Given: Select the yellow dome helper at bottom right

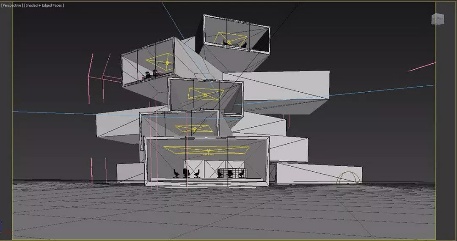Looking at the screenshot, I should pos(349,179).
